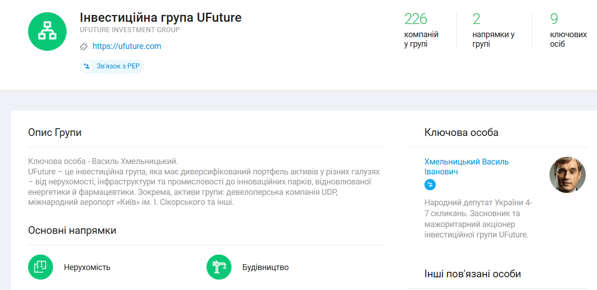Image resolution: width=597 pixels, height=290 pixels.
Task: Select the Будівництво construction crane icon
Action: [x=219, y=267]
